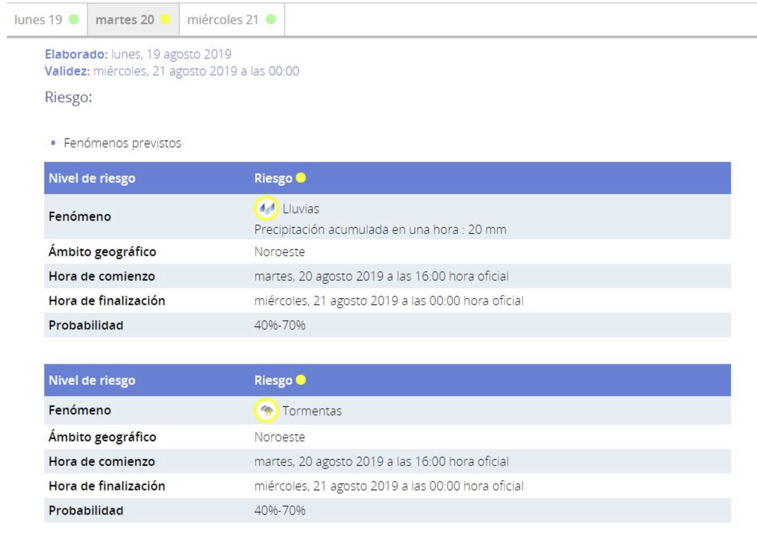Click the Fenómenos previstos list item
This screenshot has height=542, width=757.
coord(122,143)
